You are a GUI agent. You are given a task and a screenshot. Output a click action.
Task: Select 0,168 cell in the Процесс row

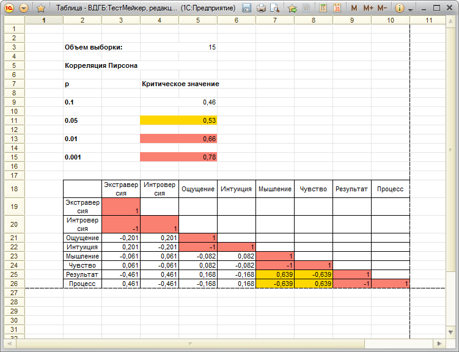(x=237, y=284)
